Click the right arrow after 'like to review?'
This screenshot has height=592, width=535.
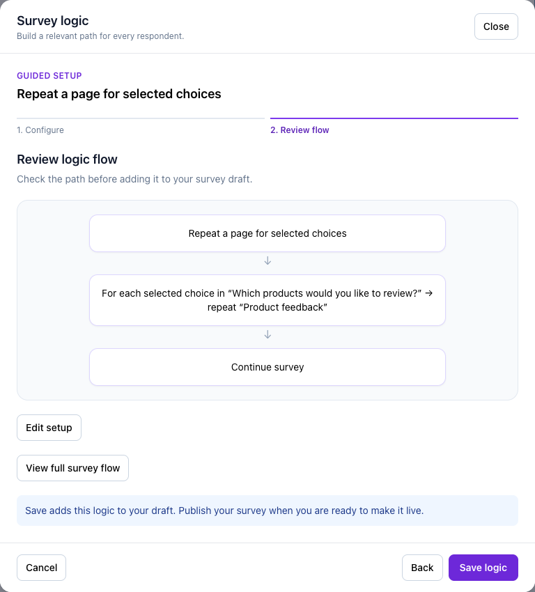[428, 293]
